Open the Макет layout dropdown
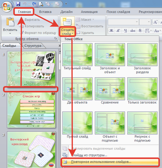This screenshot has width=162, height=168. tap(85, 20)
